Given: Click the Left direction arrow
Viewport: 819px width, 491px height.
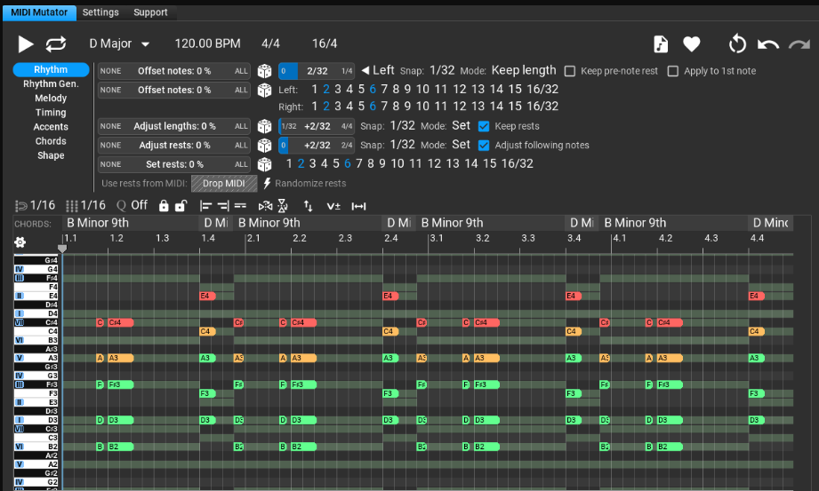Looking at the screenshot, I should coord(365,70).
